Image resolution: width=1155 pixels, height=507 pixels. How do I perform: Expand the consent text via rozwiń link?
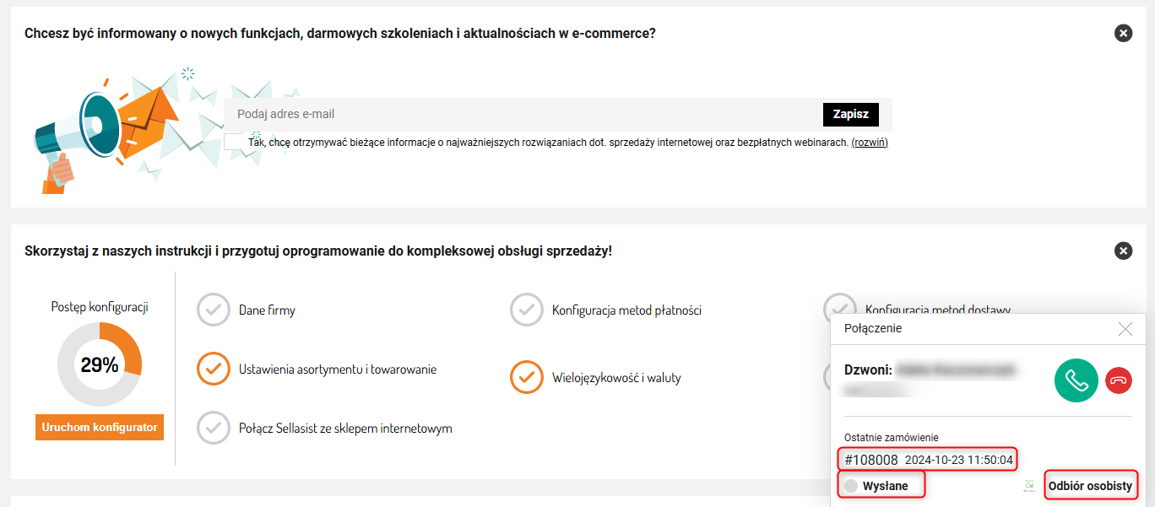(x=870, y=143)
